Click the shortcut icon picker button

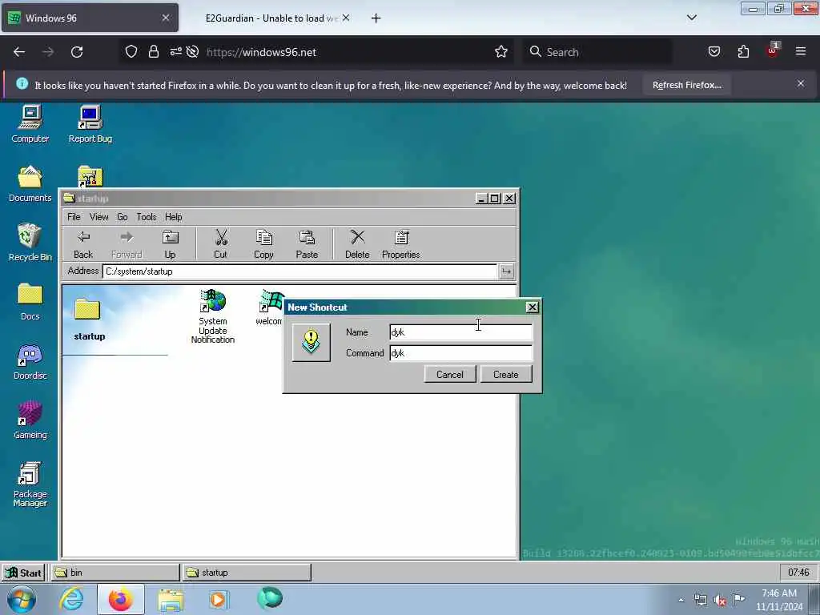[312, 342]
